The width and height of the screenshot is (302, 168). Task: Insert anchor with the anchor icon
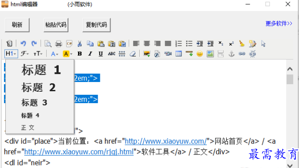(231, 54)
